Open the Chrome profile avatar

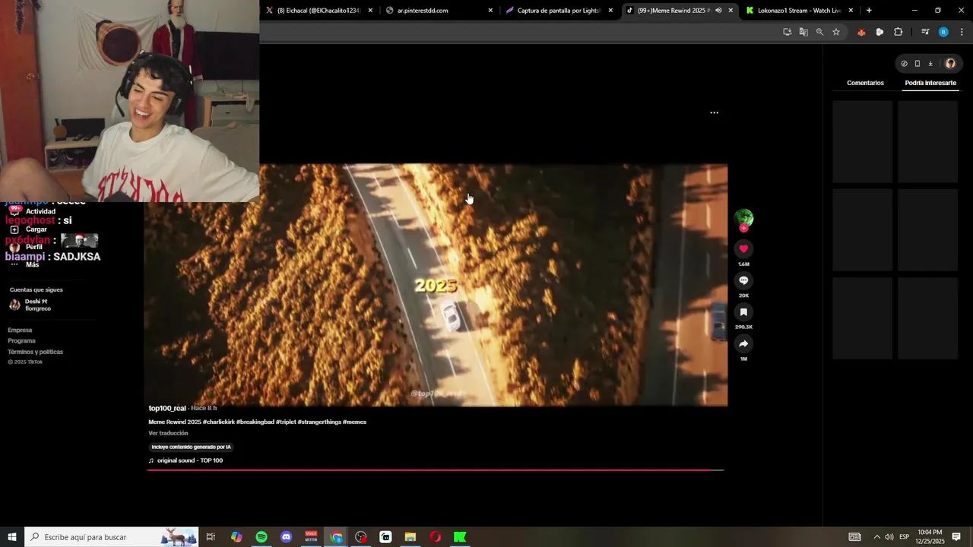(x=943, y=32)
